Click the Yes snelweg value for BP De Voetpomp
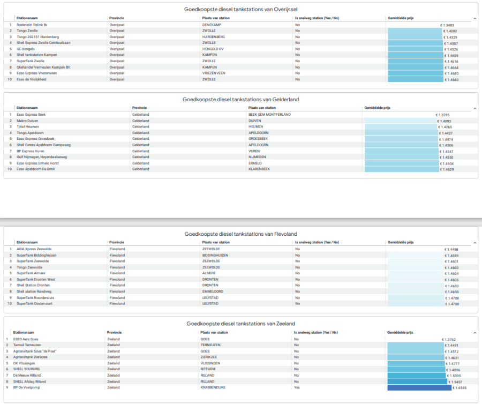Viewport: 482px width, 404px height. [297, 387]
